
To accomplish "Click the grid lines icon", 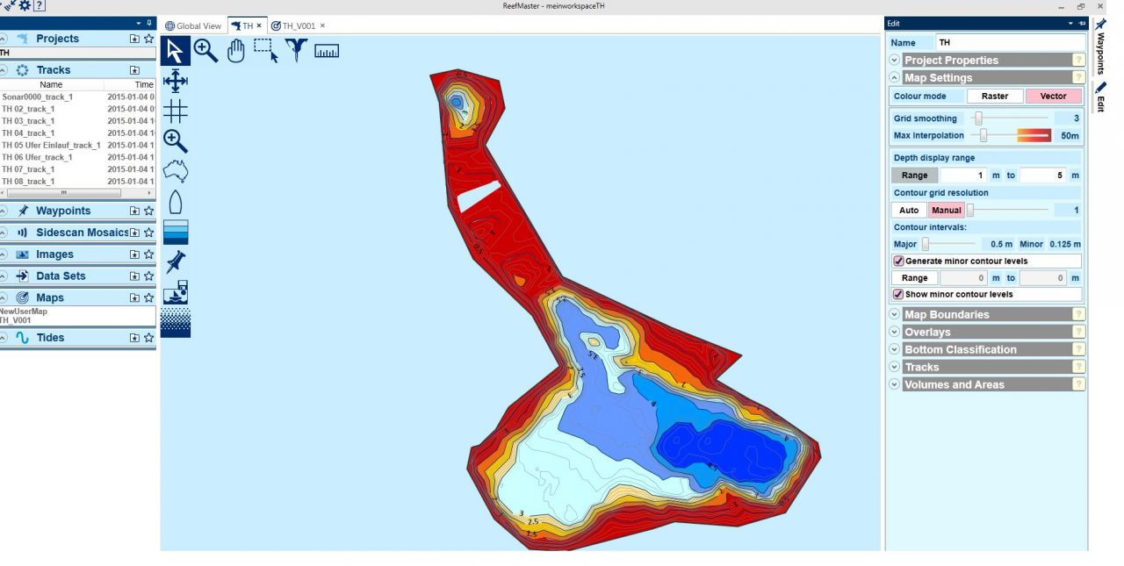I will (x=176, y=111).
